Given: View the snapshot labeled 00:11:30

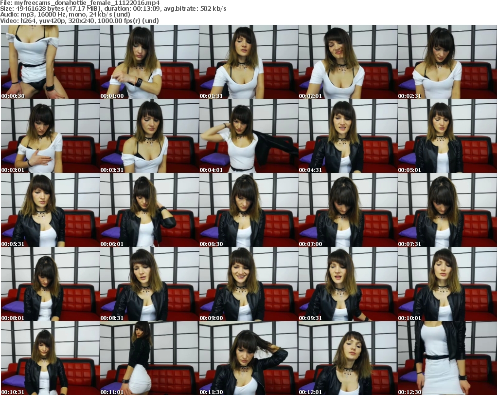Looking at the screenshot, I should (249, 358).
